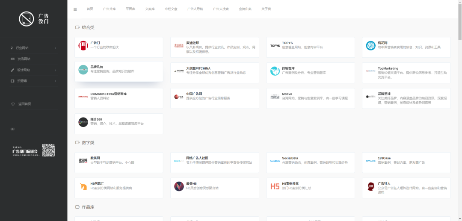Click the 广告没门后援会 banner
The image size is (462, 221).
pyautogui.click(x=34, y=150)
